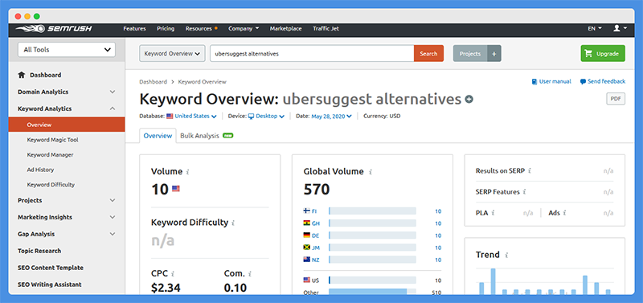The height and width of the screenshot is (303, 643).
Task: Click the info icon beside Global Volume
Action: 370,172
